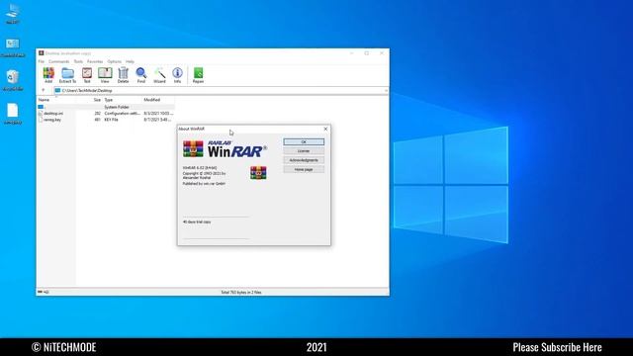Click the up-one-level arrow beside address bar

click(44, 90)
